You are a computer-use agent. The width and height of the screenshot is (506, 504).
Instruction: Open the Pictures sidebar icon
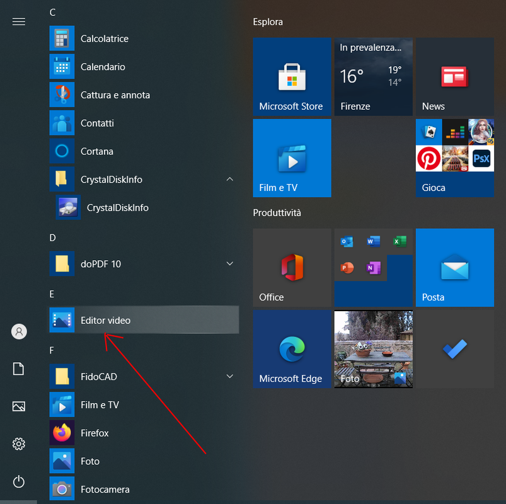click(x=19, y=406)
